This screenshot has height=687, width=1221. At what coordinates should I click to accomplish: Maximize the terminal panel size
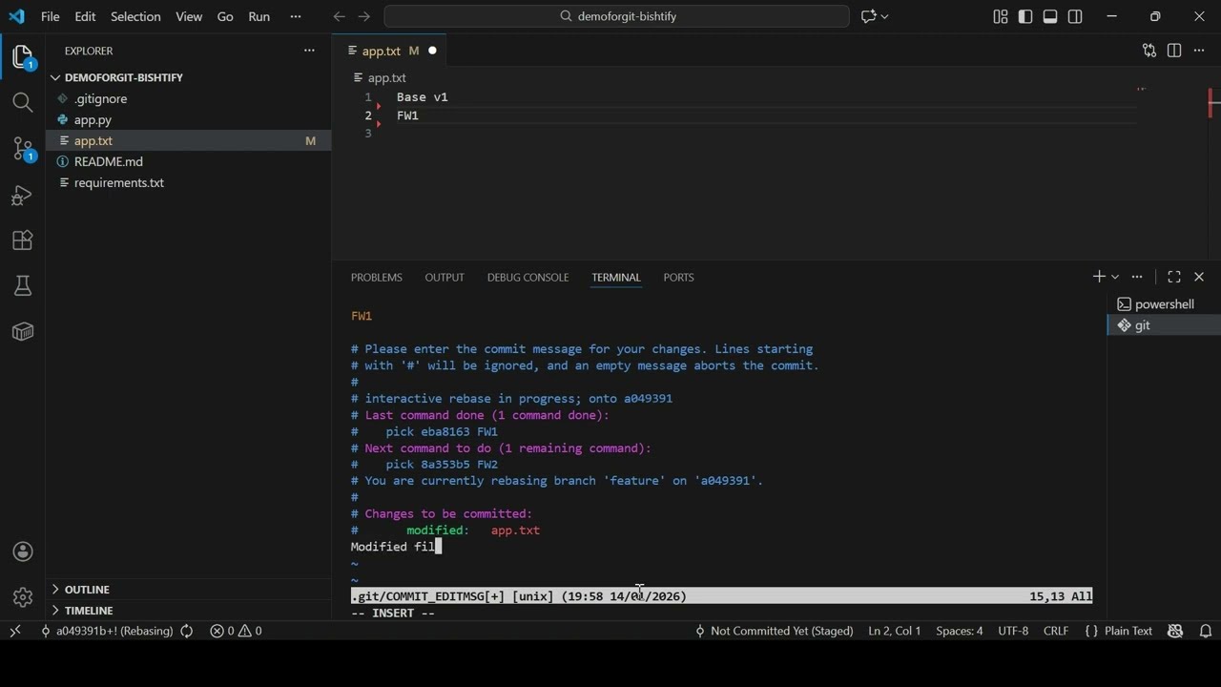point(1174,277)
